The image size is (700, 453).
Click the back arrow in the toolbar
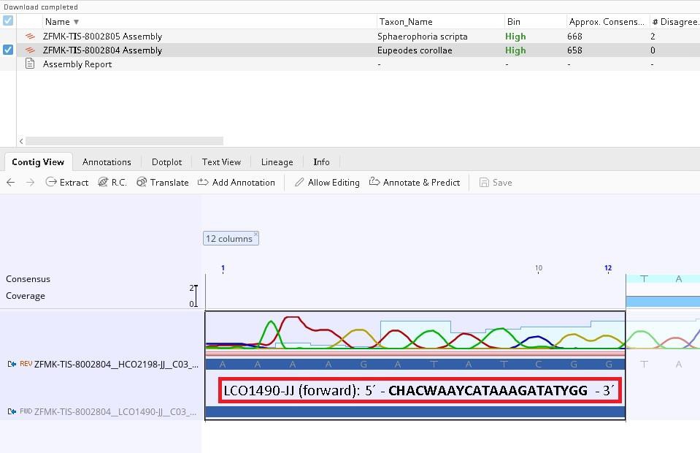tap(11, 182)
